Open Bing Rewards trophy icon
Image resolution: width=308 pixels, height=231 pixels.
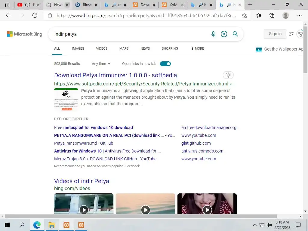click(300, 34)
